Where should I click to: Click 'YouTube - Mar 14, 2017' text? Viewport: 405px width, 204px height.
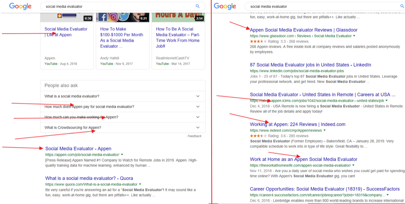[x=173, y=64]
